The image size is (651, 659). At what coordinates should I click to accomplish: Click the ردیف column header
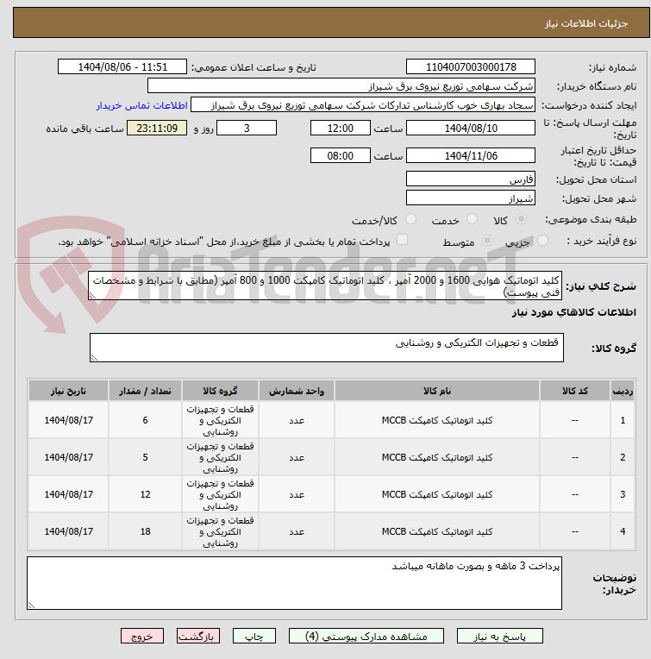[x=623, y=391]
